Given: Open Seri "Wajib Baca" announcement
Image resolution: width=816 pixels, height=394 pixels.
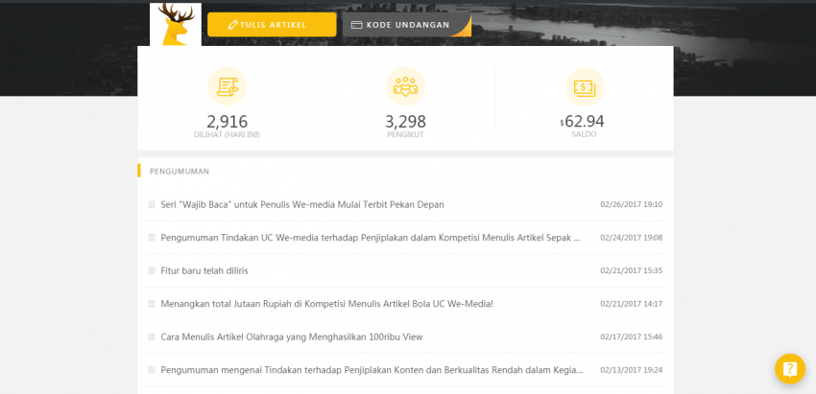Looking at the screenshot, I should click(302, 204).
